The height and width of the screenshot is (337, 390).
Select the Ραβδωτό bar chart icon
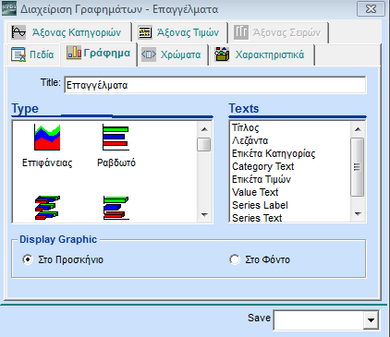tap(116, 138)
